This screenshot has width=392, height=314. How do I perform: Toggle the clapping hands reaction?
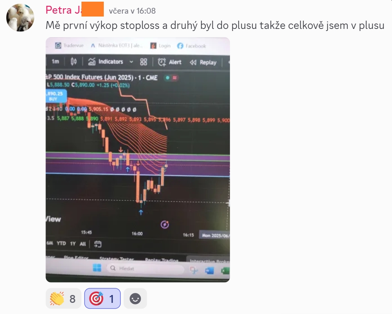click(64, 299)
